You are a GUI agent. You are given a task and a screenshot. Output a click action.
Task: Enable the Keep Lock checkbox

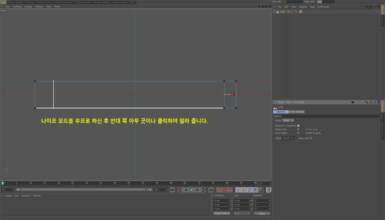(x=311, y=138)
